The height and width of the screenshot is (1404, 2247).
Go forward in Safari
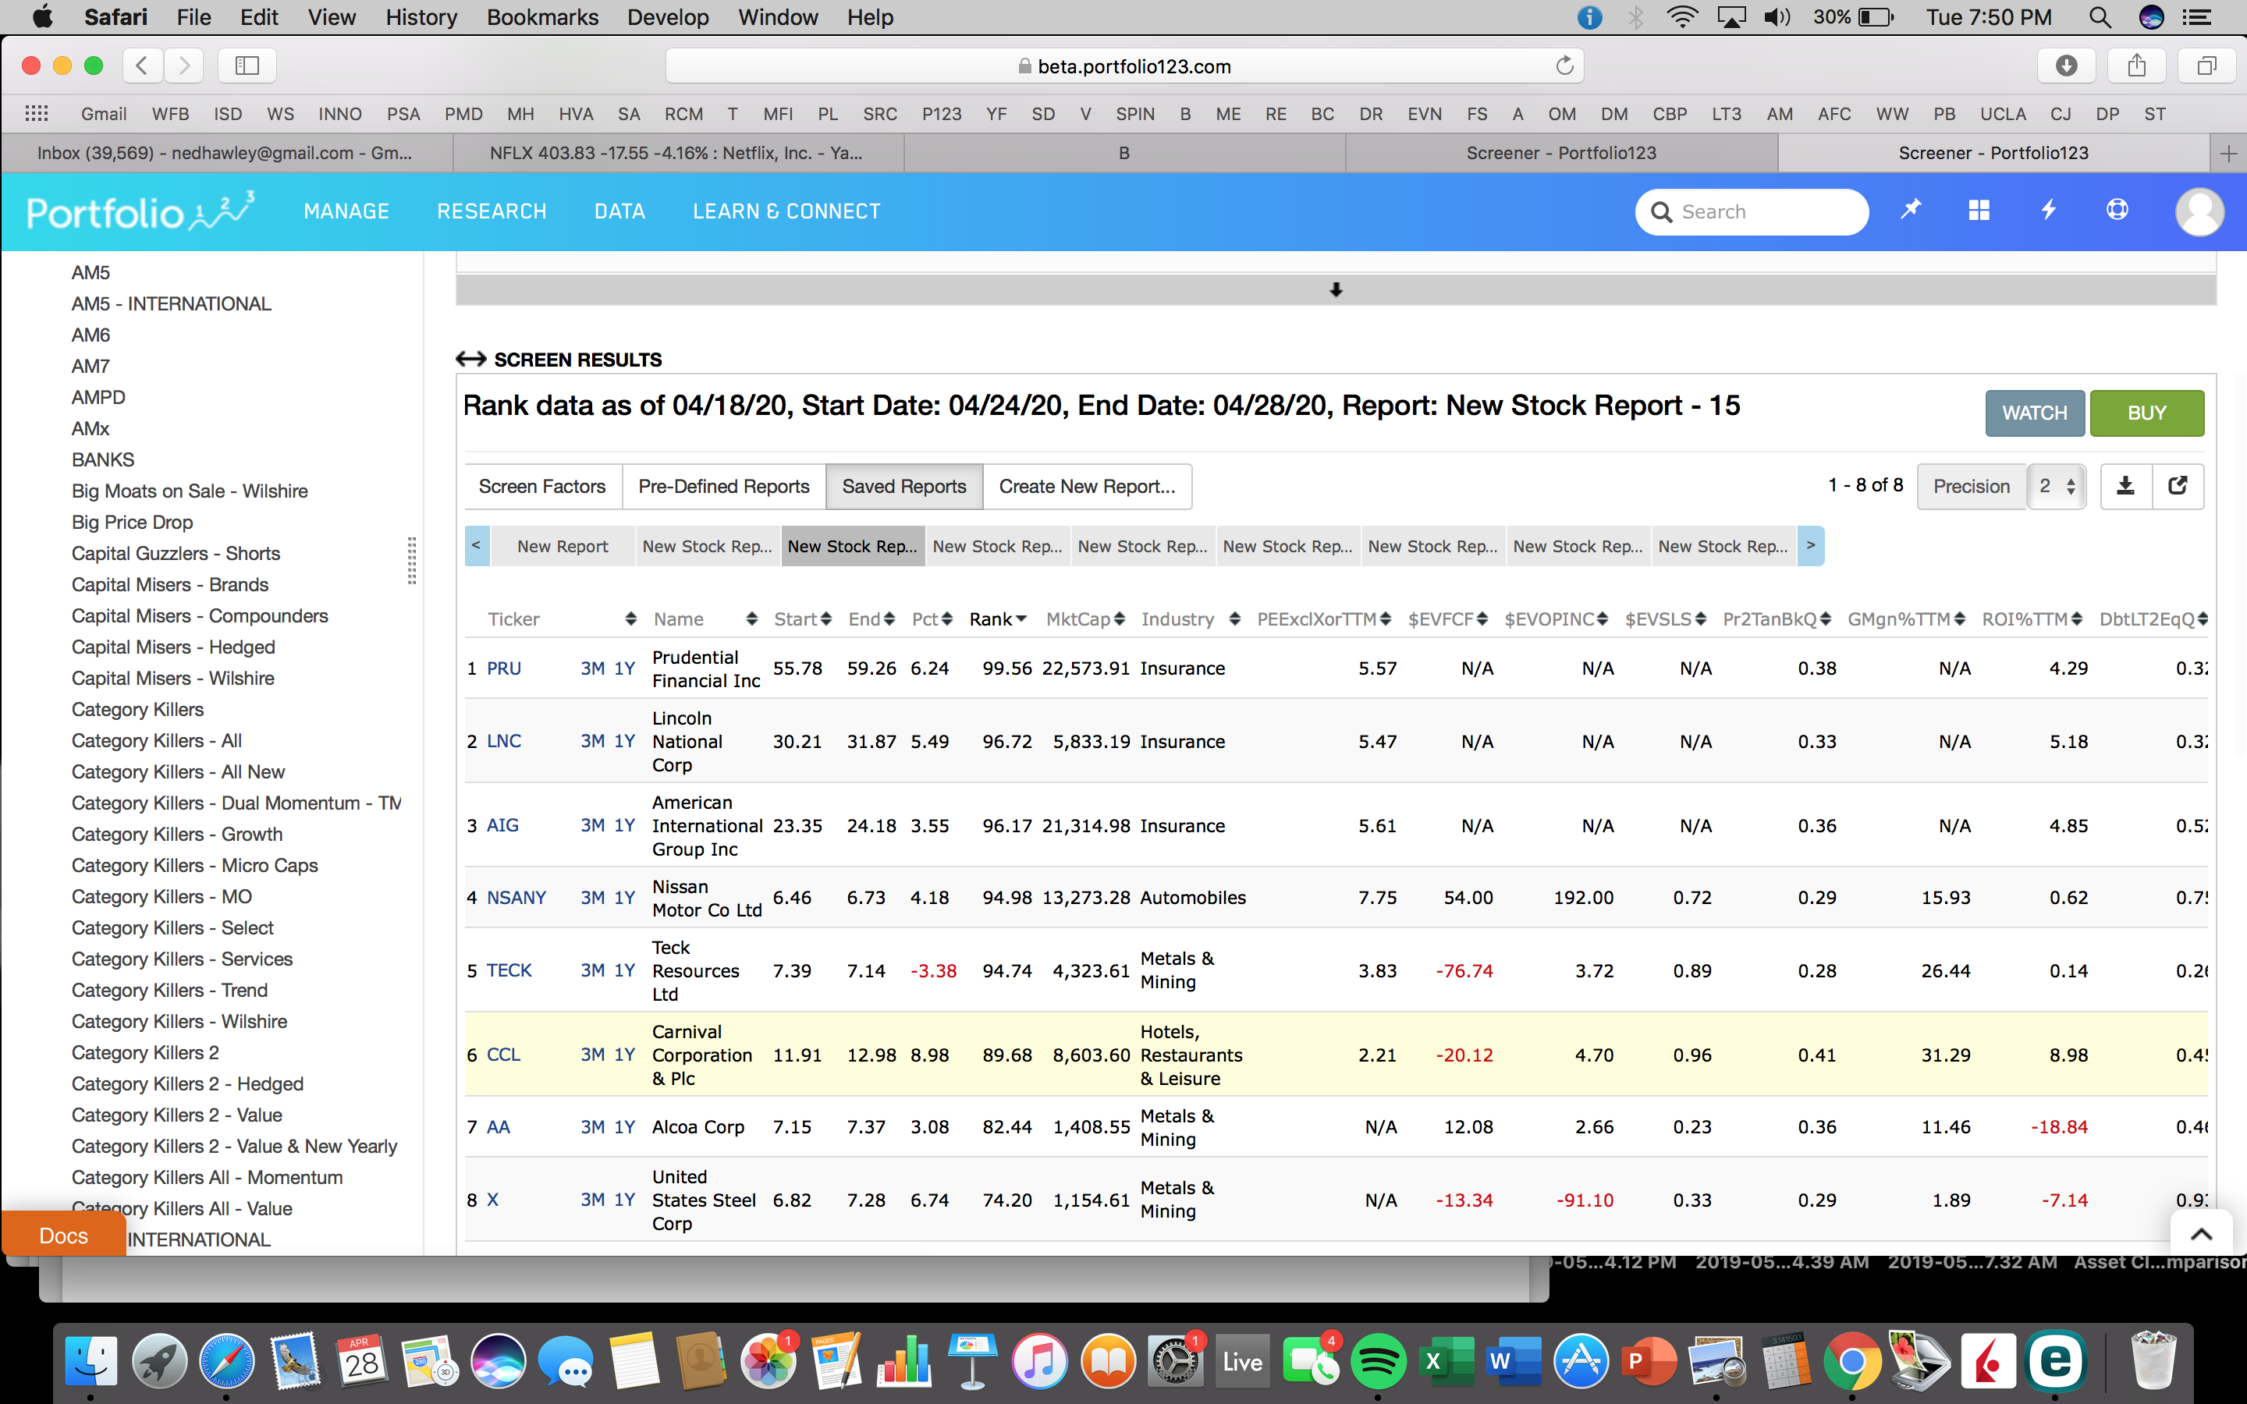click(184, 65)
